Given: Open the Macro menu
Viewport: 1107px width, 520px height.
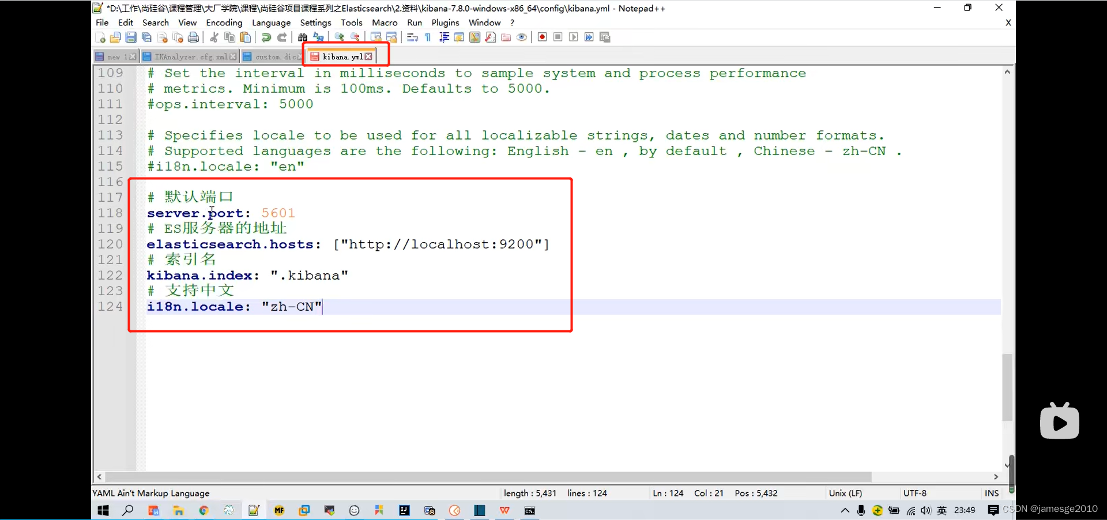Looking at the screenshot, I should coord(385,22).
